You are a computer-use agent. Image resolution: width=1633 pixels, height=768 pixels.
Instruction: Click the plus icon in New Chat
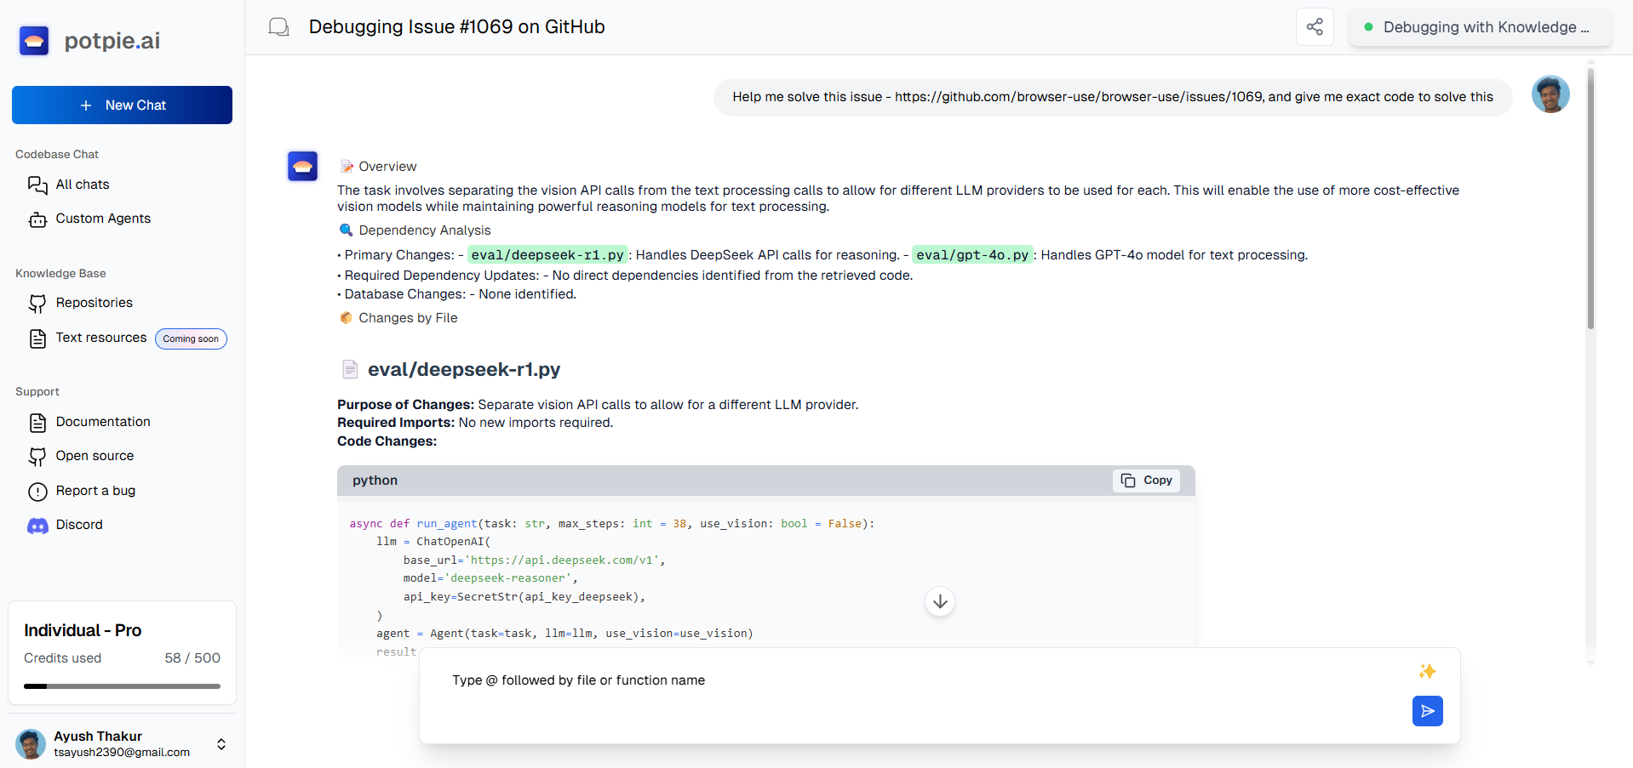pos(86,105)
